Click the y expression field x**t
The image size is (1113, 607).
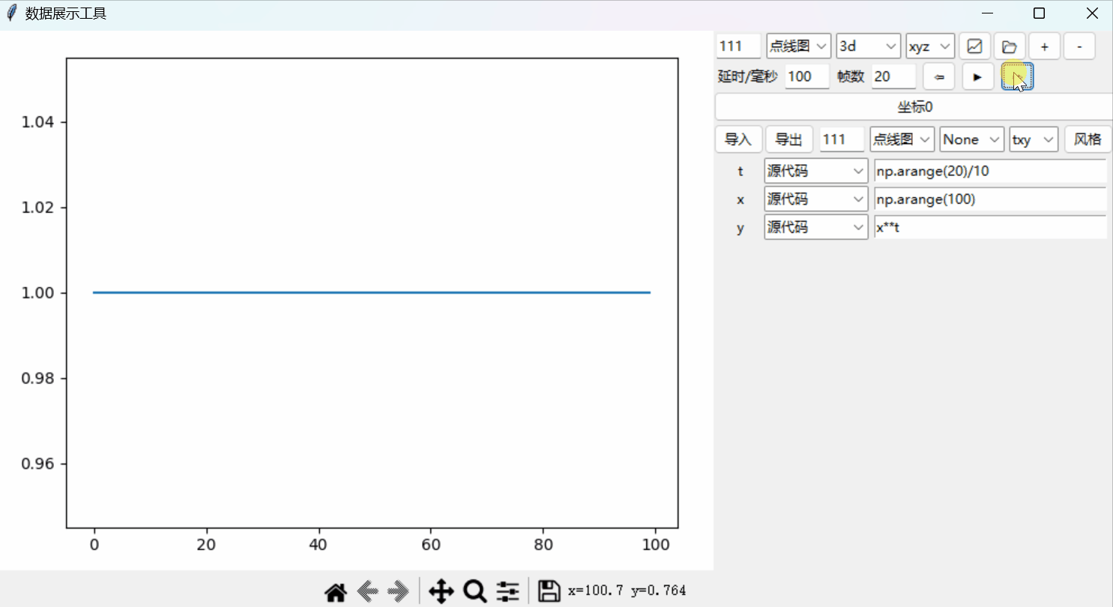point(990,227)
